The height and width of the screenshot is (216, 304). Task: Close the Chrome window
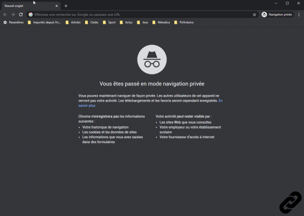point(299,3)
